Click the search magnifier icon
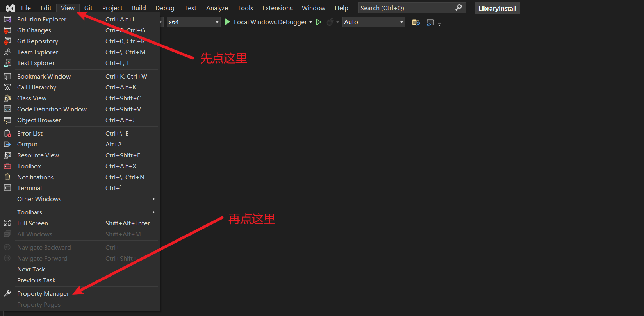 [x=458, y=7]
